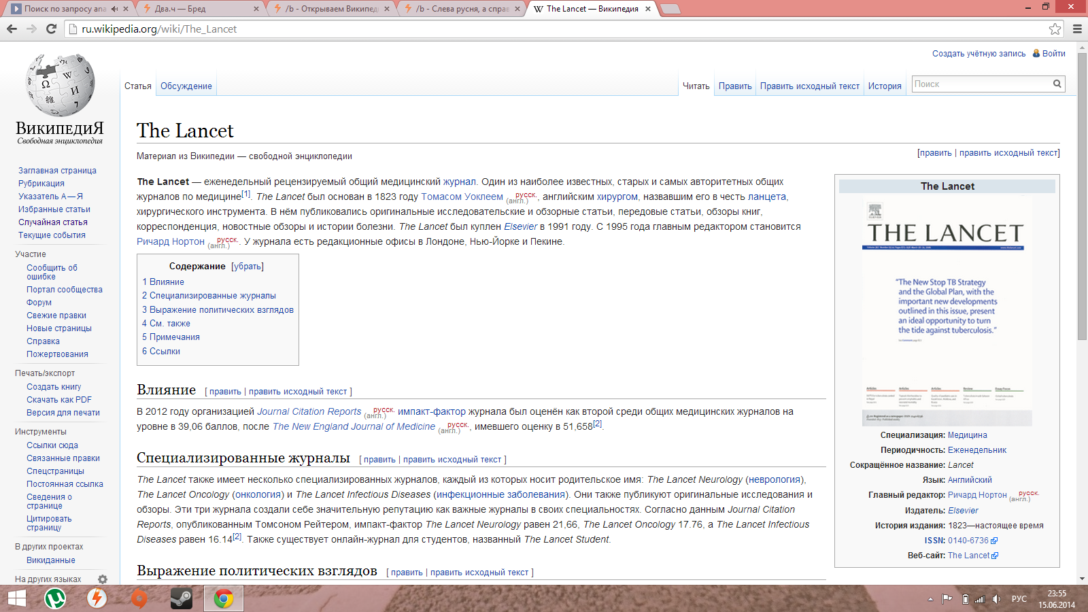This screenshot has height=612, width=1088.
Task: Click the orange lightning taskbar icon
Action: (97, 598)
